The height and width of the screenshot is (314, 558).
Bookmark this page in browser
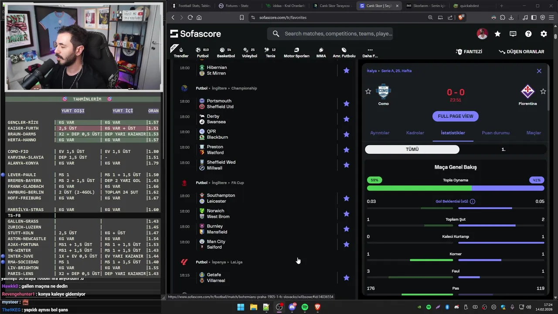[242, 17]
